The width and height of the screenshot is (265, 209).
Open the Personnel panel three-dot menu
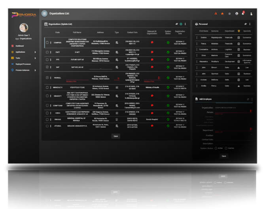tap(250, 24)
